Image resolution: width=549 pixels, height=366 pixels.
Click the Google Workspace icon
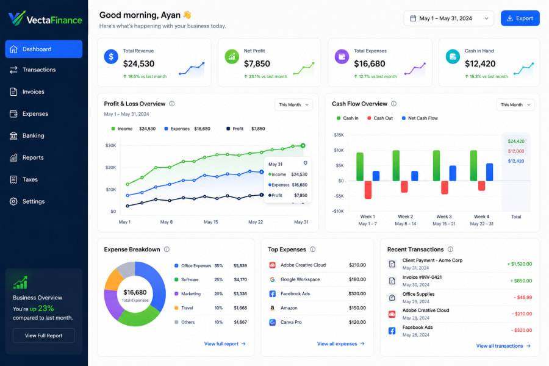coord(273,279)
